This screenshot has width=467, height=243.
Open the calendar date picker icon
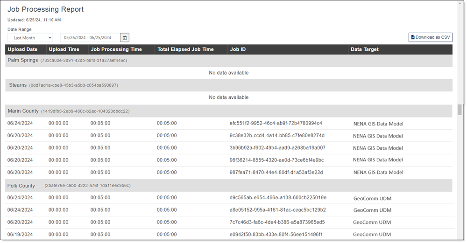point(125,38)
